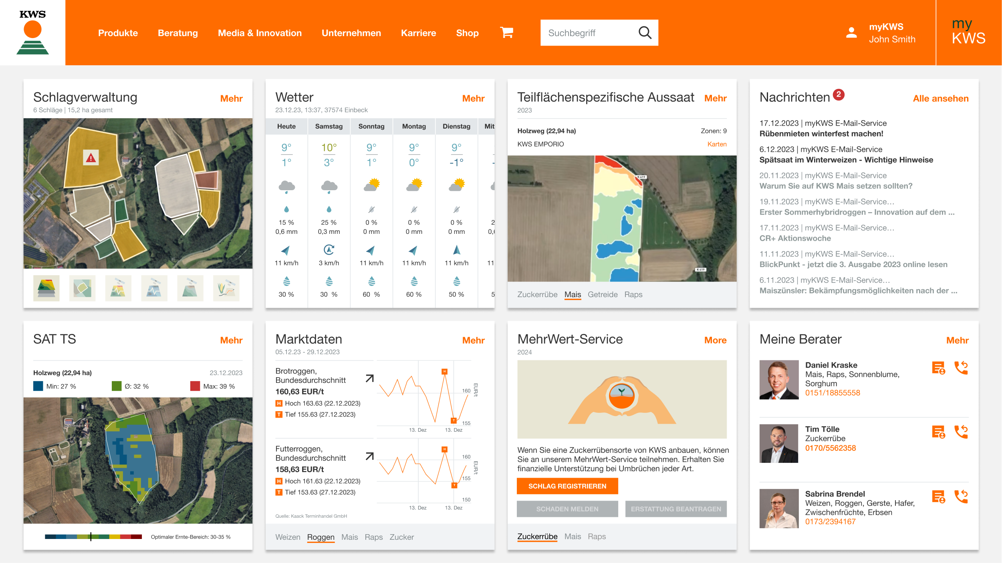The height and width of the screenshot is (563, 1002).
Task: Open contact form icon for Tim Tölle
Action: point(938,432)
